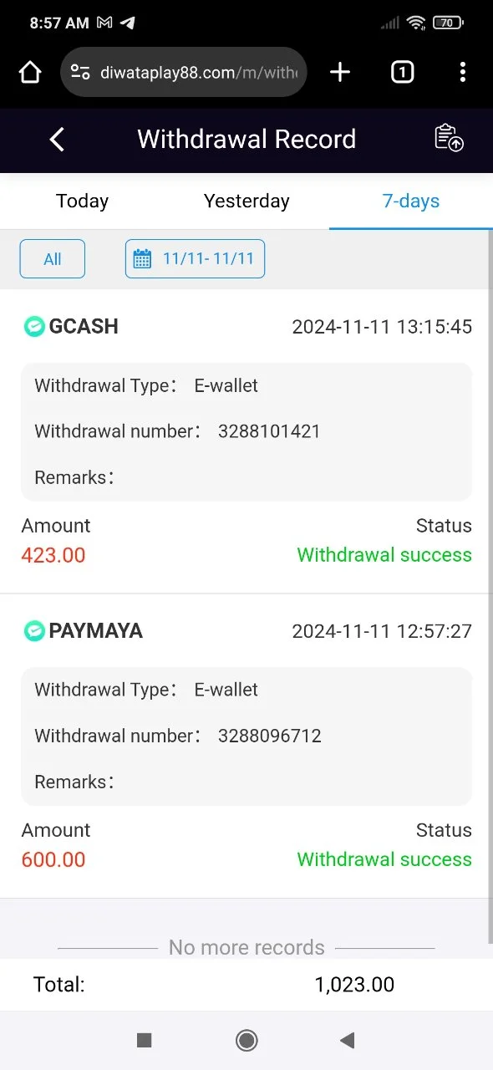The image size is (493, 1070).
Task: Tap Android recent apps square button
Action: tap(144, 1040)
